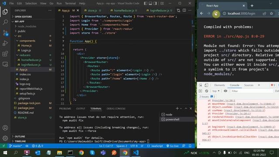Open the Selection menu
Screen dimensions: 279x157
tap(31, 3)
